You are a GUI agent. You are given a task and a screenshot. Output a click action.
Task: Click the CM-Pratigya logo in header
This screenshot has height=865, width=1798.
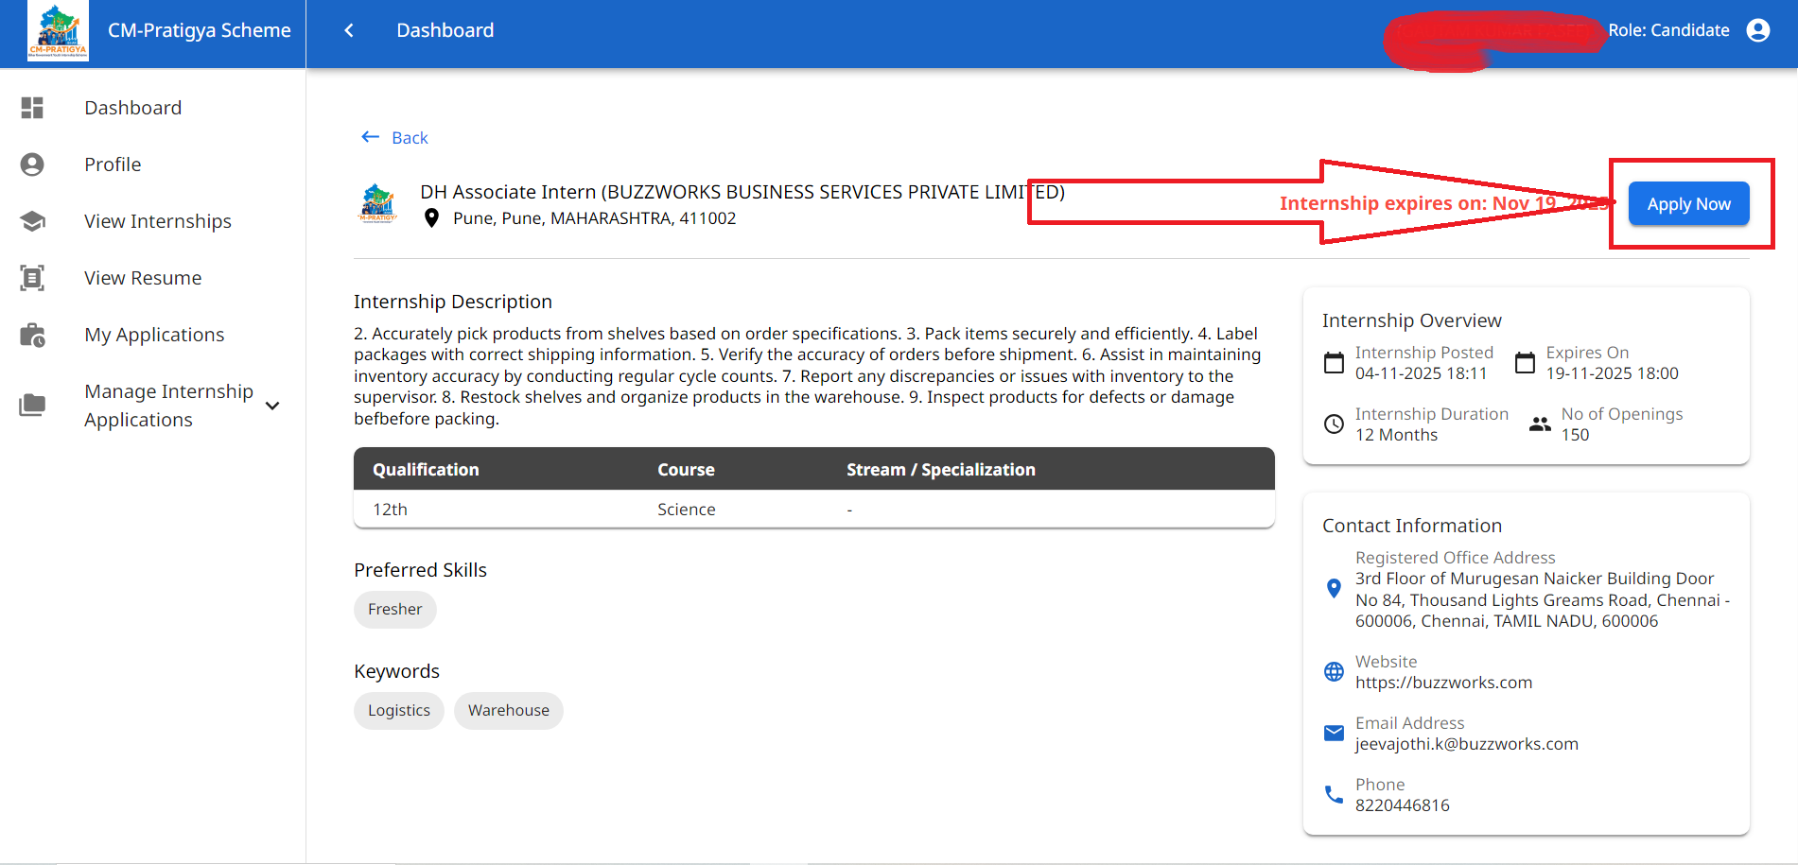(58, 31)
